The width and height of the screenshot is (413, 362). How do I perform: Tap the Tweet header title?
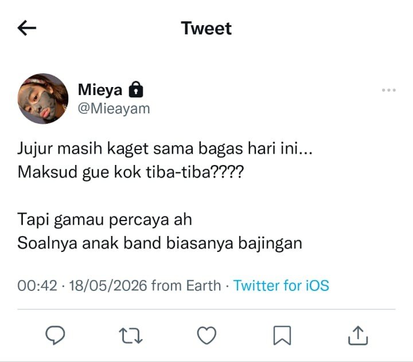[206, 28]
